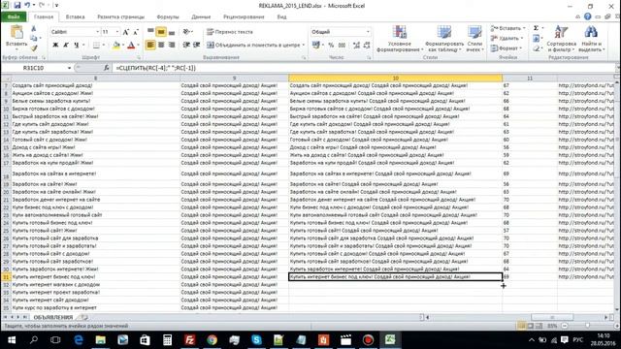Image resolution: width=621 pixels, height=349 pixels.
Task: Click Перенос текста wrap text button
Action: (x=230, y=32)
